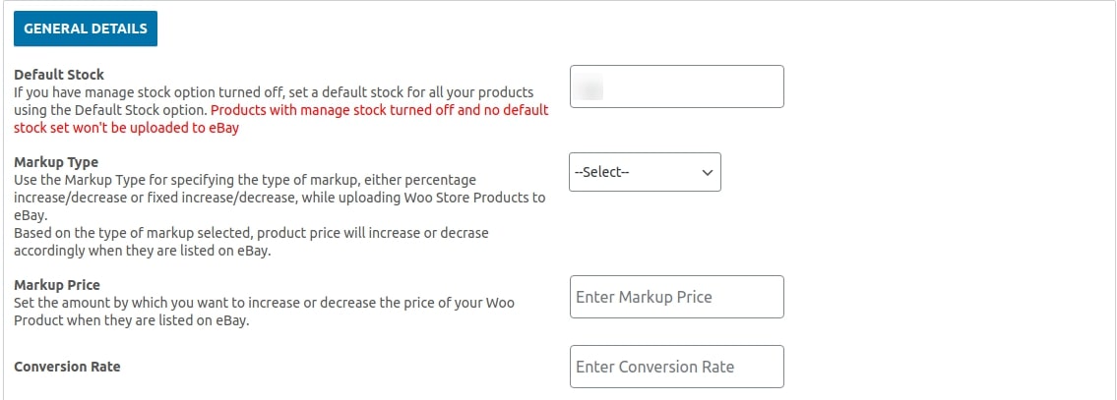Focus the Enter Conversion Rate field
1117x400 pixels.
pos(677,367)
